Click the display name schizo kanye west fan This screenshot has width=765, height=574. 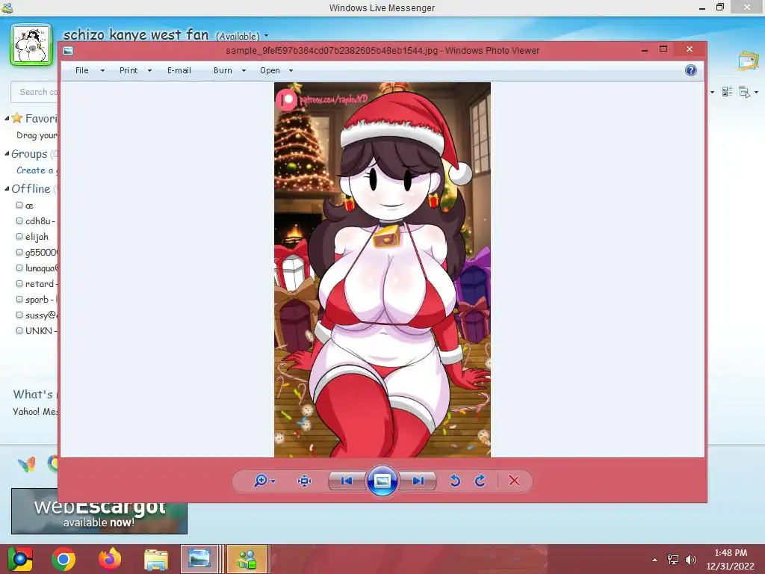click(136, 34)
